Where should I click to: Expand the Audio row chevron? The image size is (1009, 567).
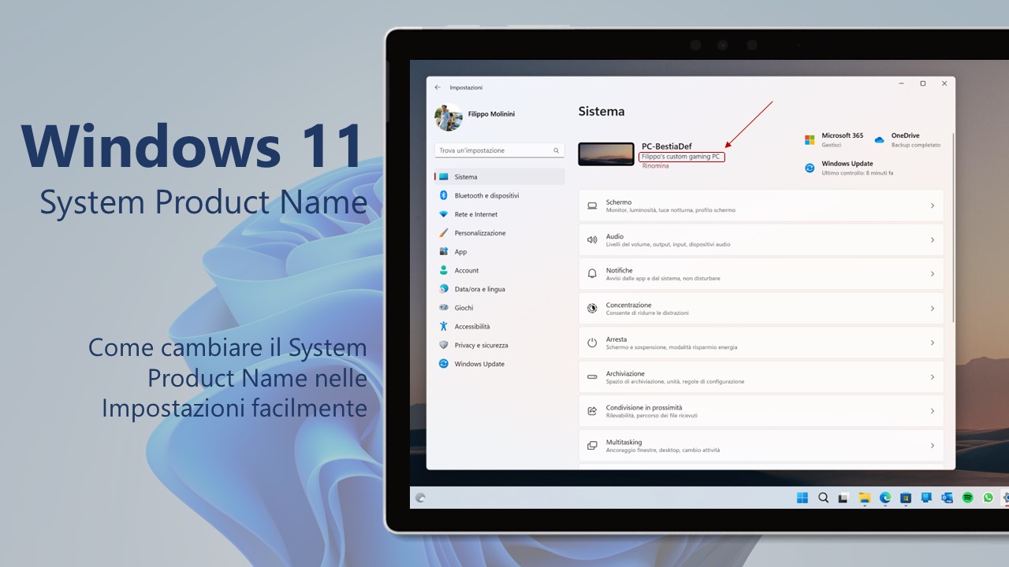[933, 240]
